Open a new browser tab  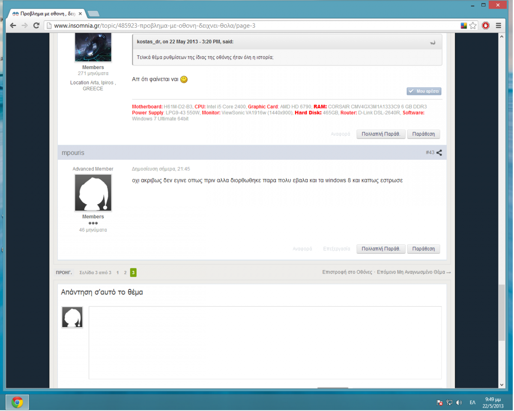click(x=93, y=14)
